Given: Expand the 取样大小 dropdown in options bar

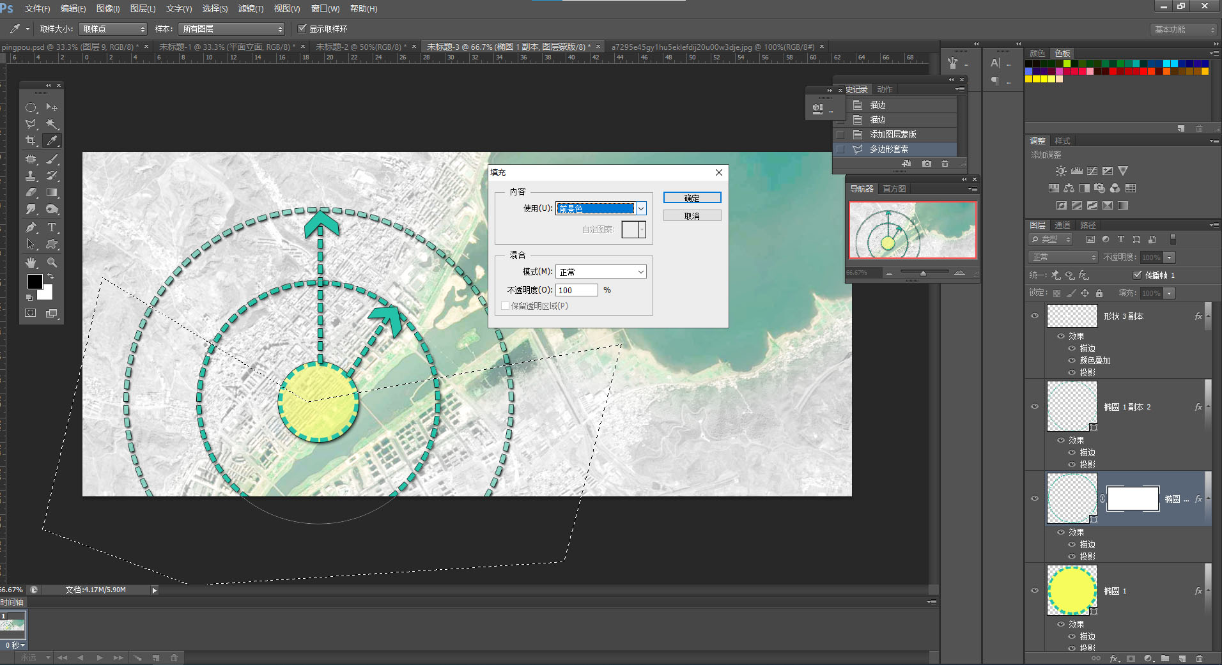Looking at the screenshot, I should point(113,29).
